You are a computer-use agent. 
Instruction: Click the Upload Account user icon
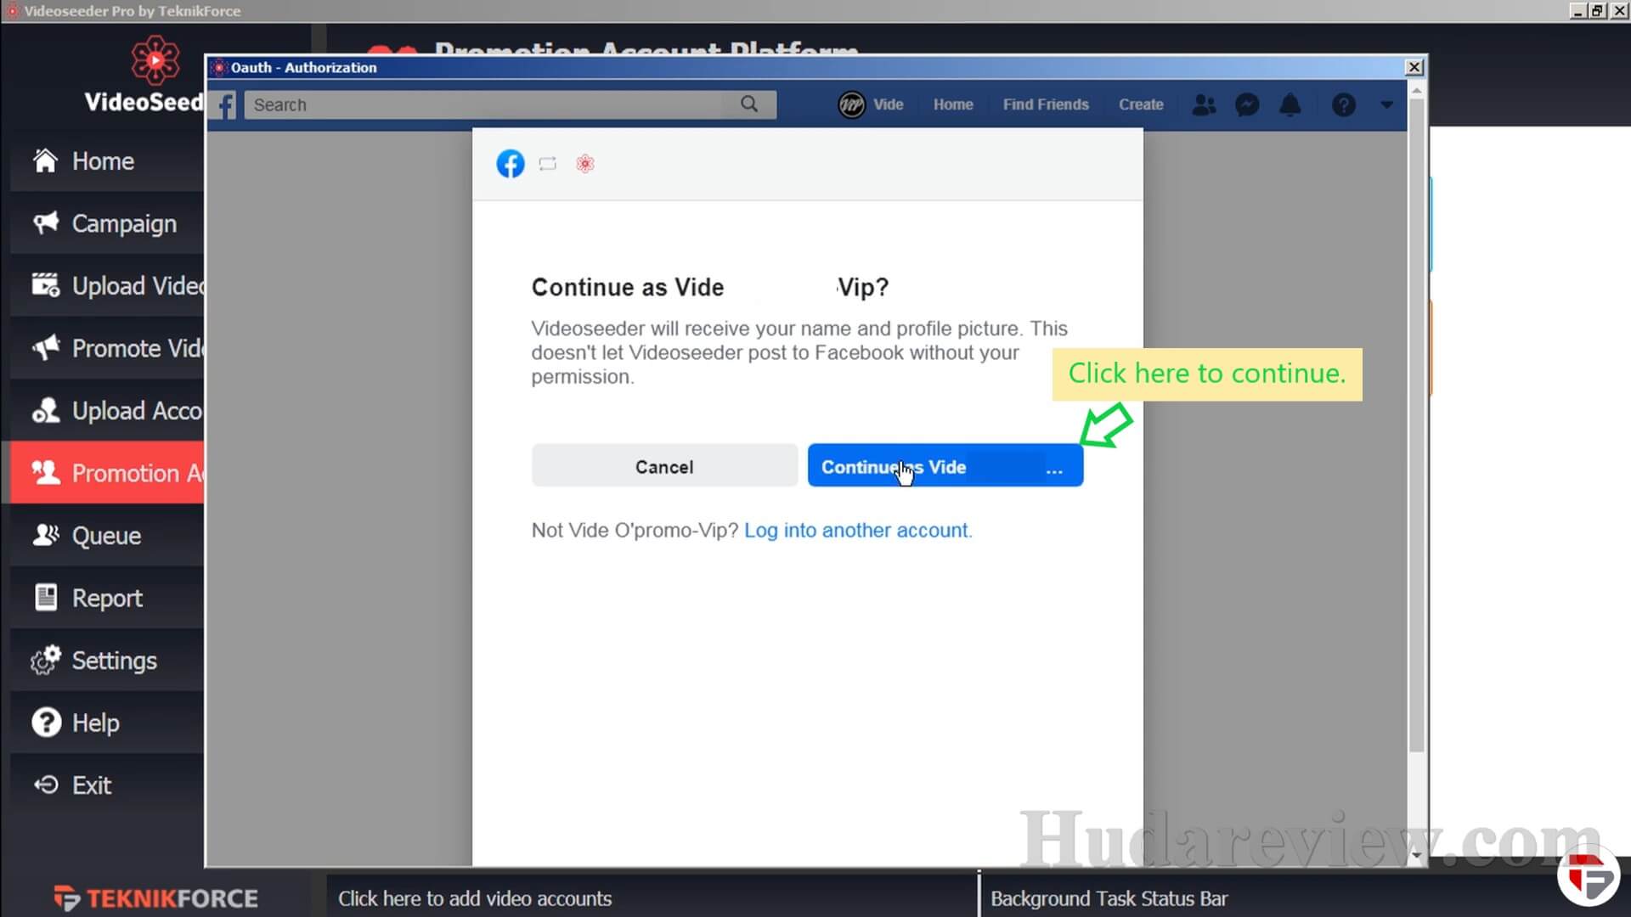[46, 410]
